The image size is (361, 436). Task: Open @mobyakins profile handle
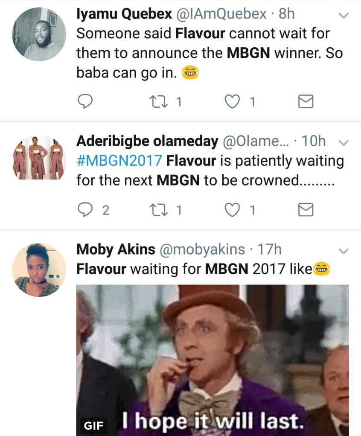pyautogui.click(x=202, y=249)
